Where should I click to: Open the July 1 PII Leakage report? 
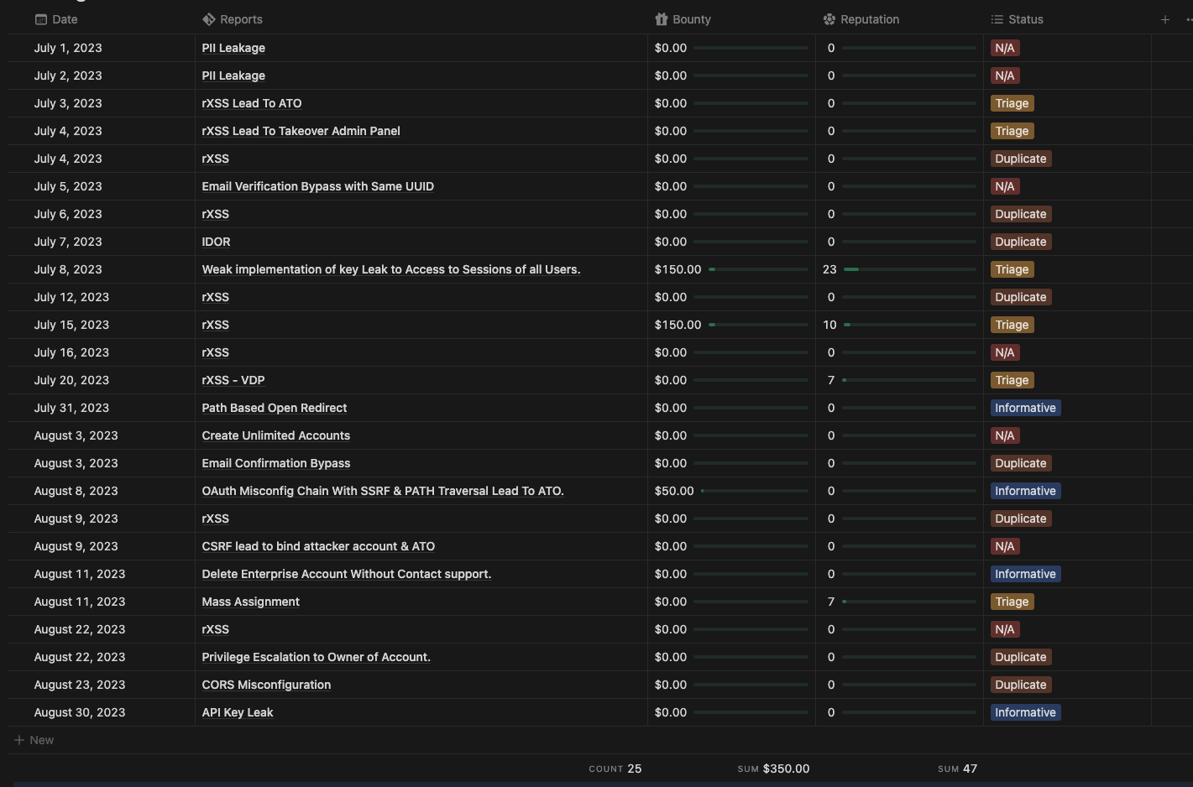click(x=233, y=48)
